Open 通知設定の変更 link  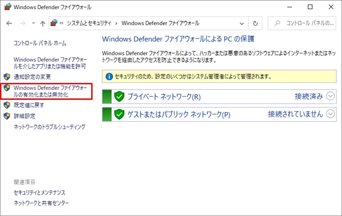(x=32, y=77)
